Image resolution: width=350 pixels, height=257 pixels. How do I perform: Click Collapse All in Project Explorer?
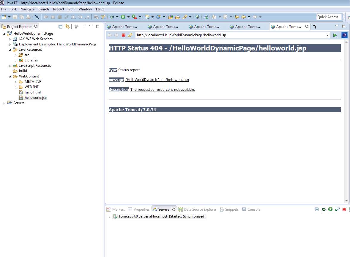tap(61, 26)
